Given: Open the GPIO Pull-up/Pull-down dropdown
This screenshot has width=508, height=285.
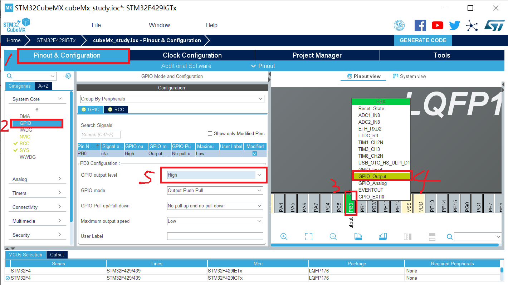Looking at the screenshot, I should (215, 206).
